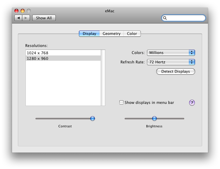The width and height of the screenshot is (220, 169).
Task: Click the red close window button
Action: tap(16, 11)
